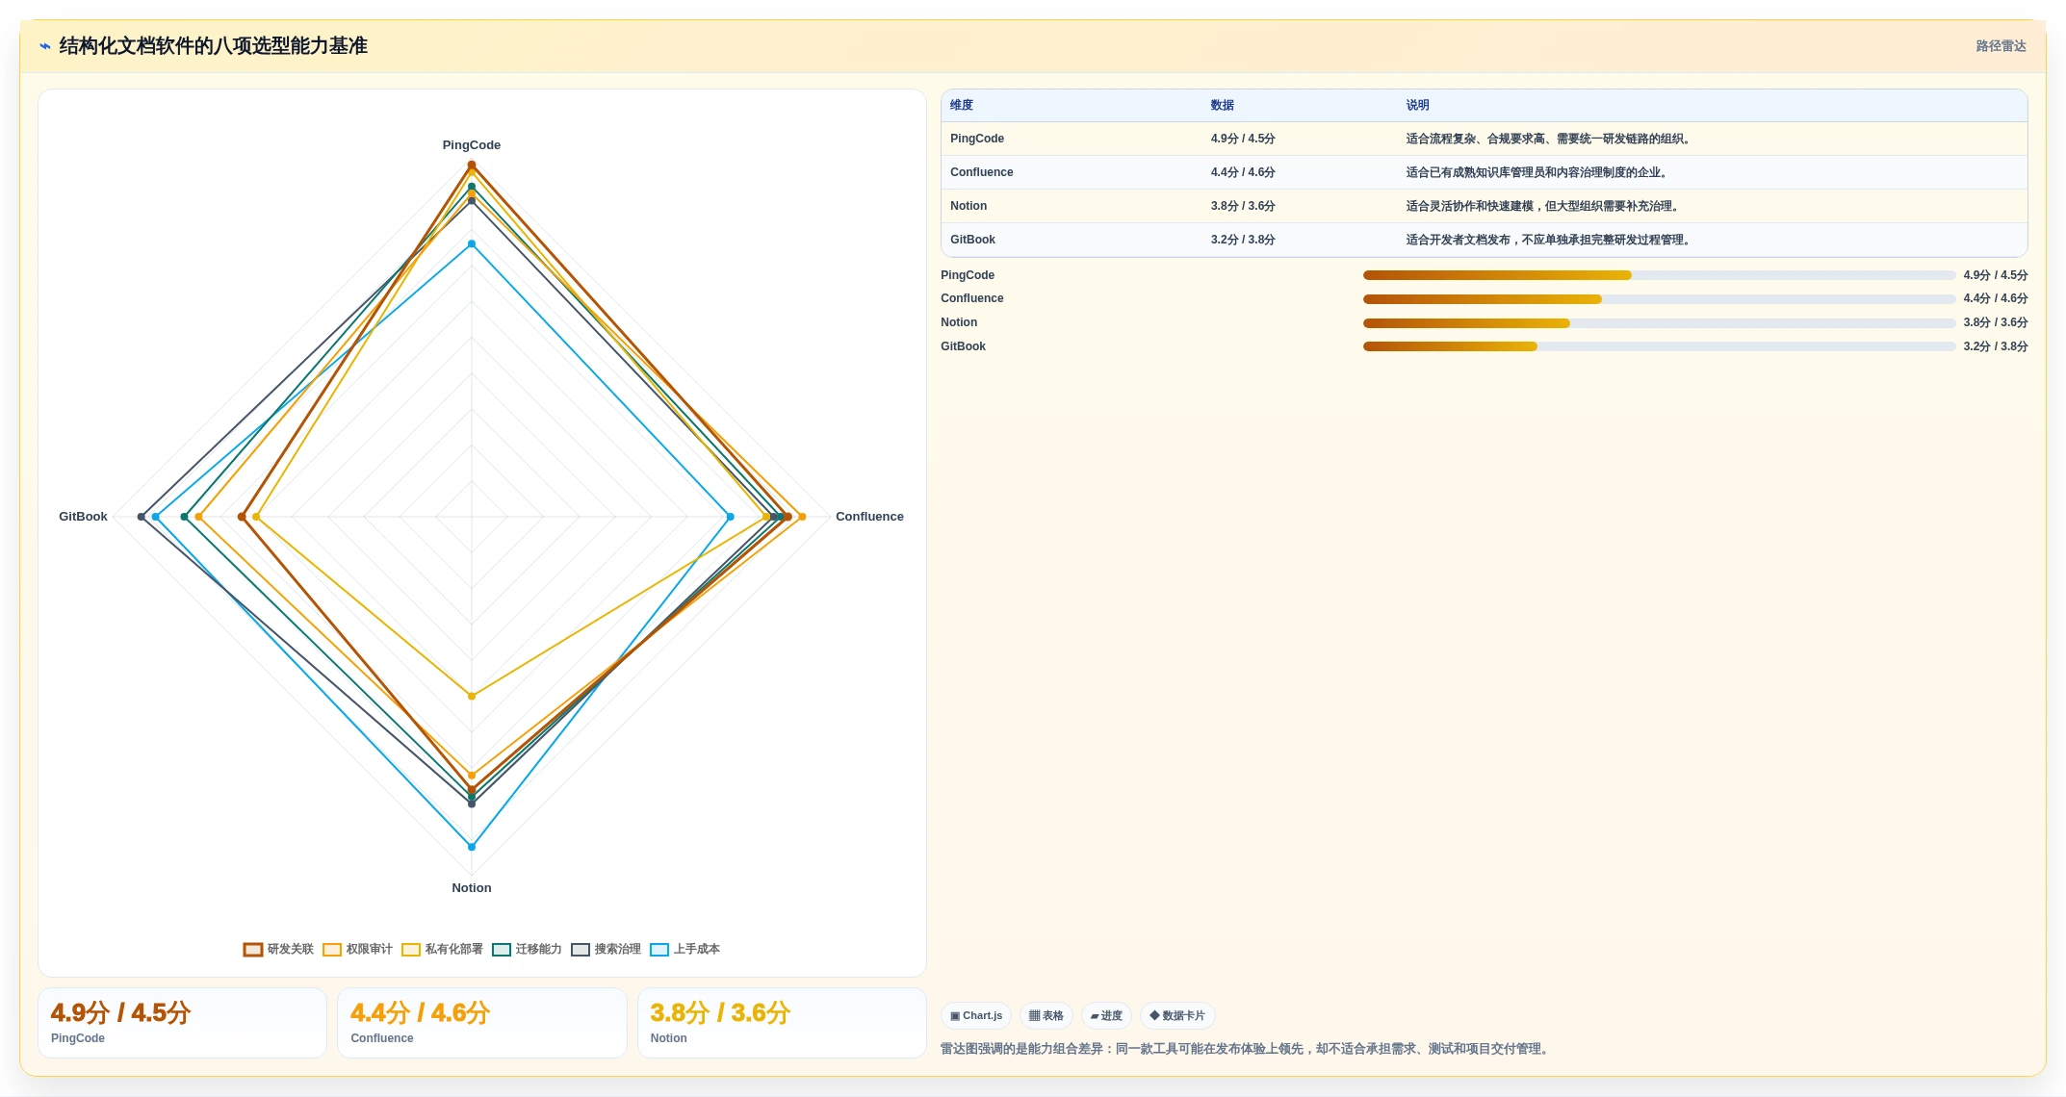Select the PingCode table row name
Screen dimensions: 2066x1097
pos(977,140)
